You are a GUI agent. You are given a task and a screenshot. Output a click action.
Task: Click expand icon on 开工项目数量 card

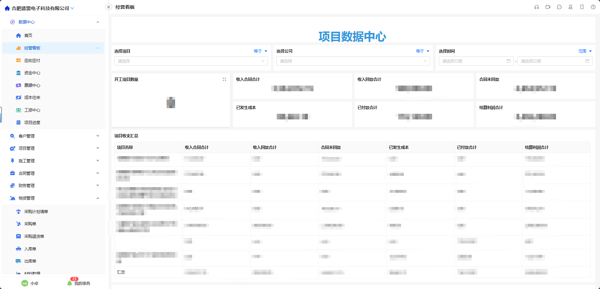coord(224,80)
